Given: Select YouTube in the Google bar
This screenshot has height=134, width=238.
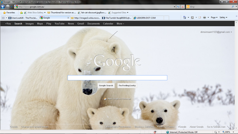Looking at the screenshot, I should point(59,24).
